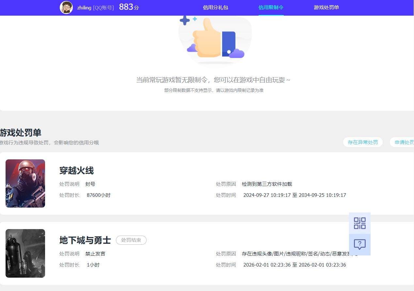Click the zhiling username text

click(84, 7)
